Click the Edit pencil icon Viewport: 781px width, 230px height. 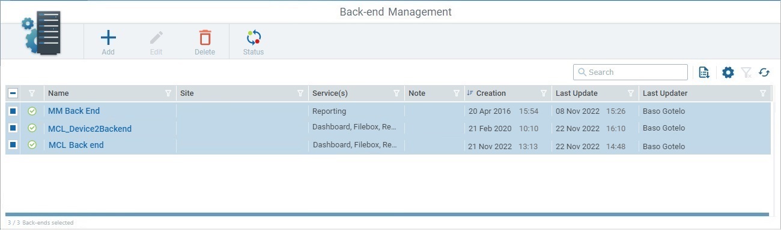[x=156, y=38]
